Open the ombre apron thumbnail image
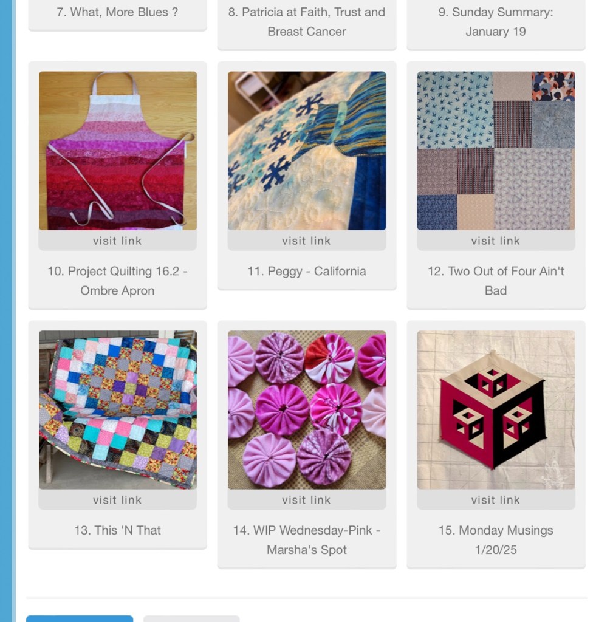Viewport: 596px width, 622px height. tap(117, 151)
